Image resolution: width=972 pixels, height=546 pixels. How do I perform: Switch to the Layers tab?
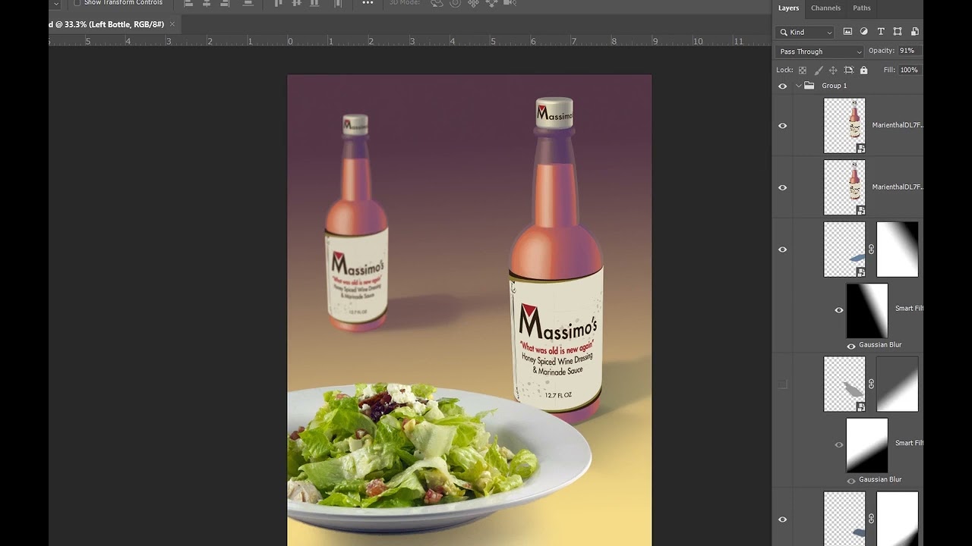point(788,8)
